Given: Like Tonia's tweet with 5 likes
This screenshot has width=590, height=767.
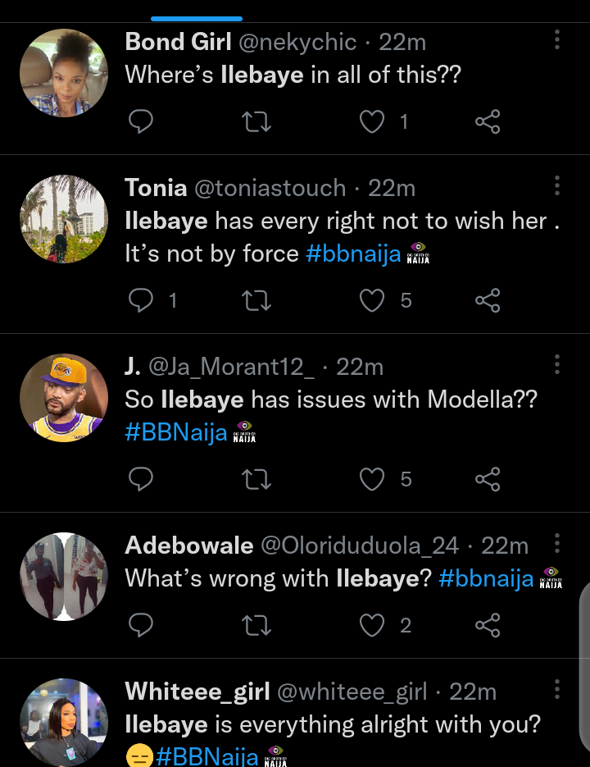Looking at the screenshot, I should coord(372,300).
